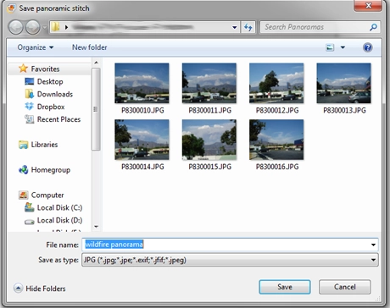Expand the address bar path arrow

click(x=66, y=27)
